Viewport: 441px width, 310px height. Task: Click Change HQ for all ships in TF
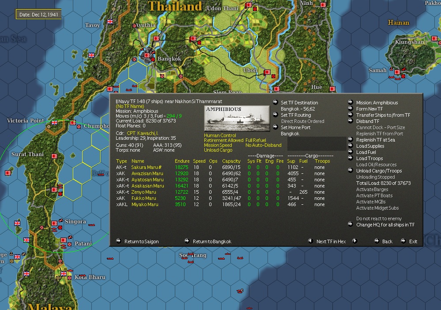point(385,225)
